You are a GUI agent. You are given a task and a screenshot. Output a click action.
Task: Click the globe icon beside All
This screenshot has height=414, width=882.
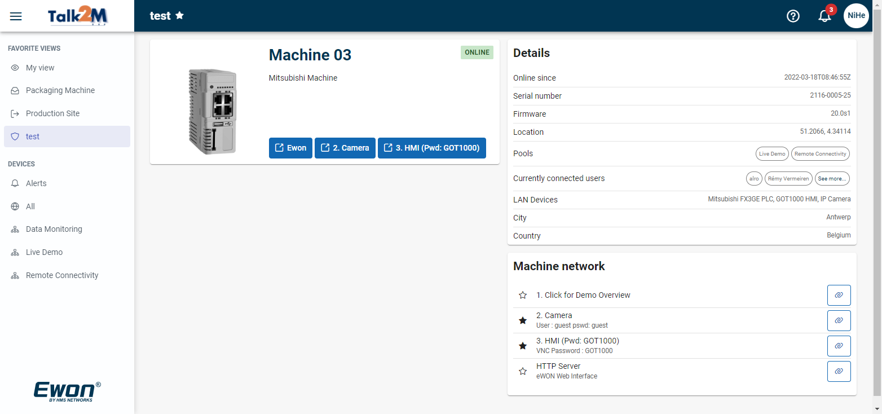(x=15, y=206)
